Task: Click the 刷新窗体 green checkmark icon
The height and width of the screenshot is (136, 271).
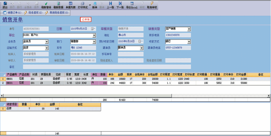Action: [x=46, y=5]
